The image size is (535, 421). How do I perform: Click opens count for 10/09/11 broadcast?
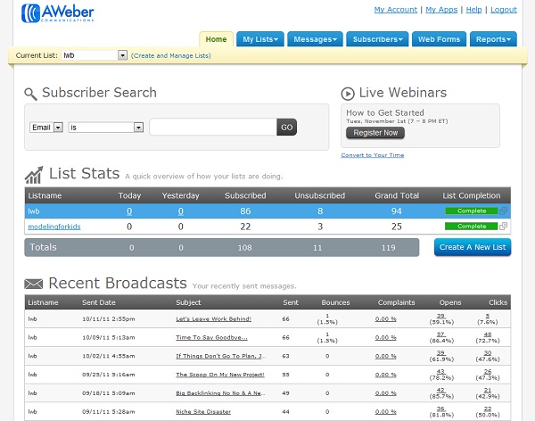[x=440, y=334]
